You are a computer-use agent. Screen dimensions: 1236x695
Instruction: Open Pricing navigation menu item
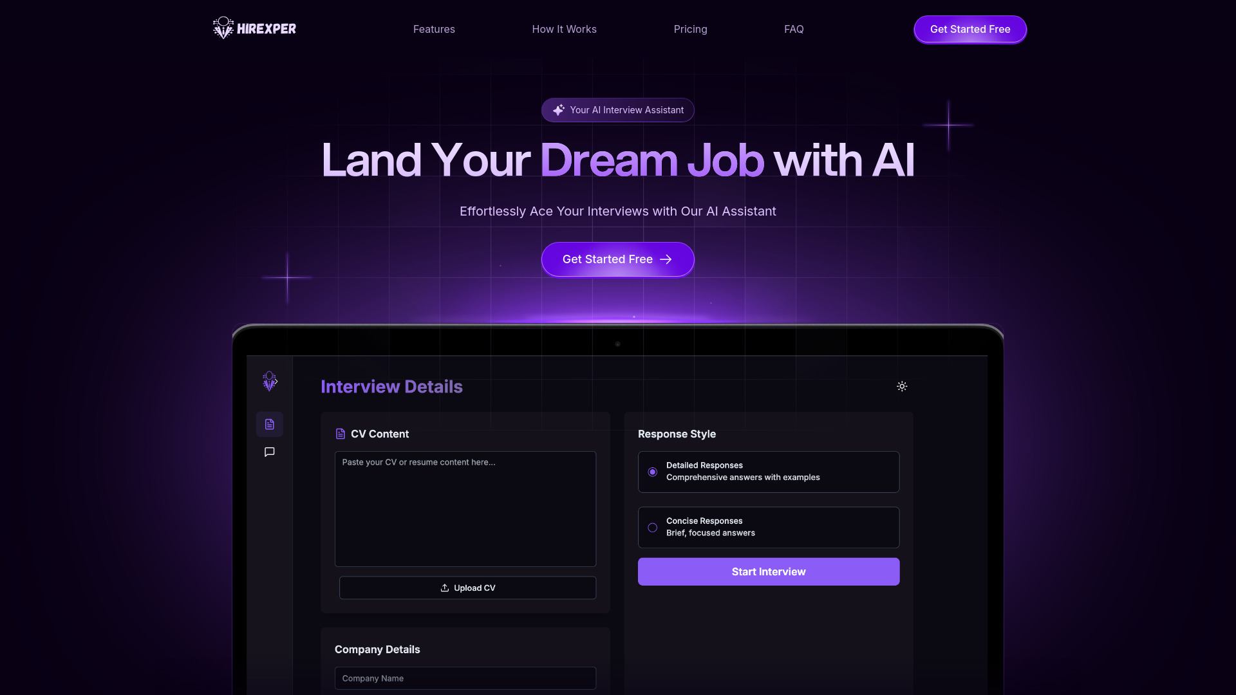690,29
